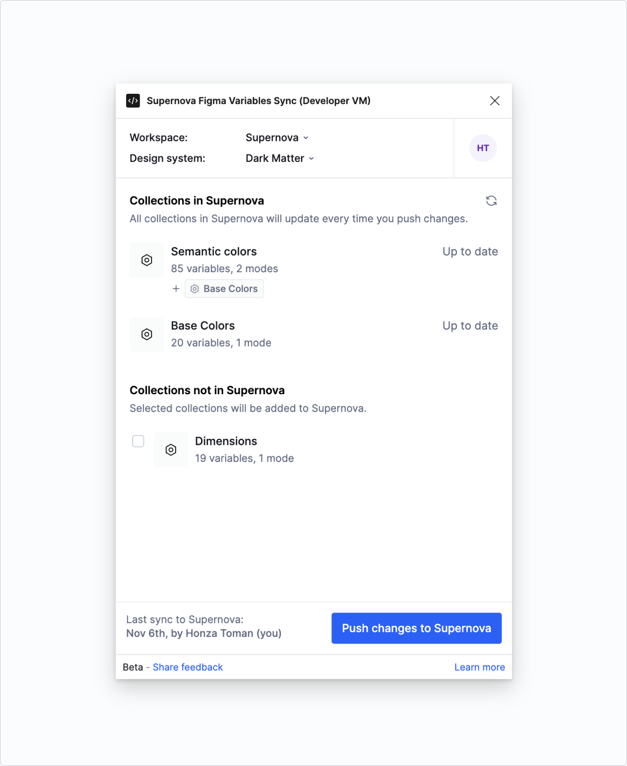This screenshot has width=627, height=766.
Task: Click the chevron next to Dark Matter
Action: [311, 159]
